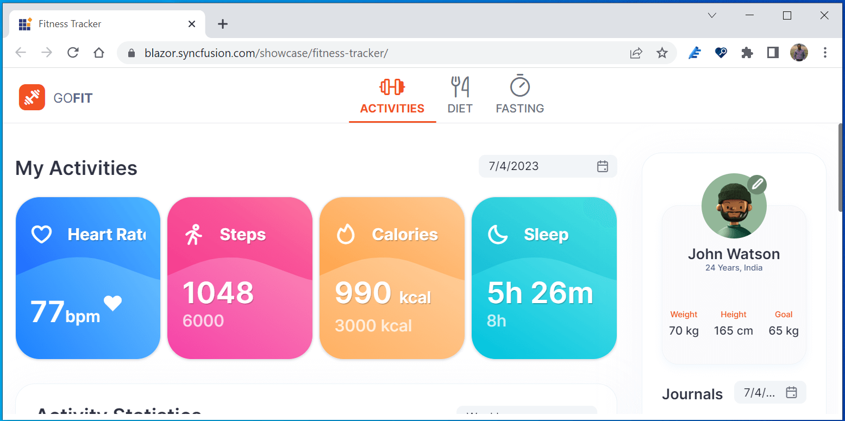Click the John Watson name text
Viewport: 845px width, 421px height.
click(734, 254)
